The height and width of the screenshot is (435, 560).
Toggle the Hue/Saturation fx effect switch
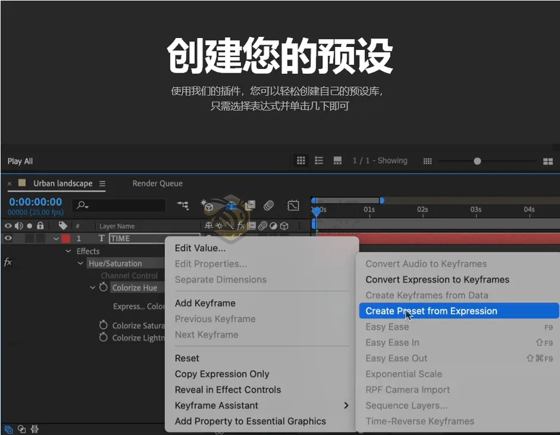click(x=8, y=262)
